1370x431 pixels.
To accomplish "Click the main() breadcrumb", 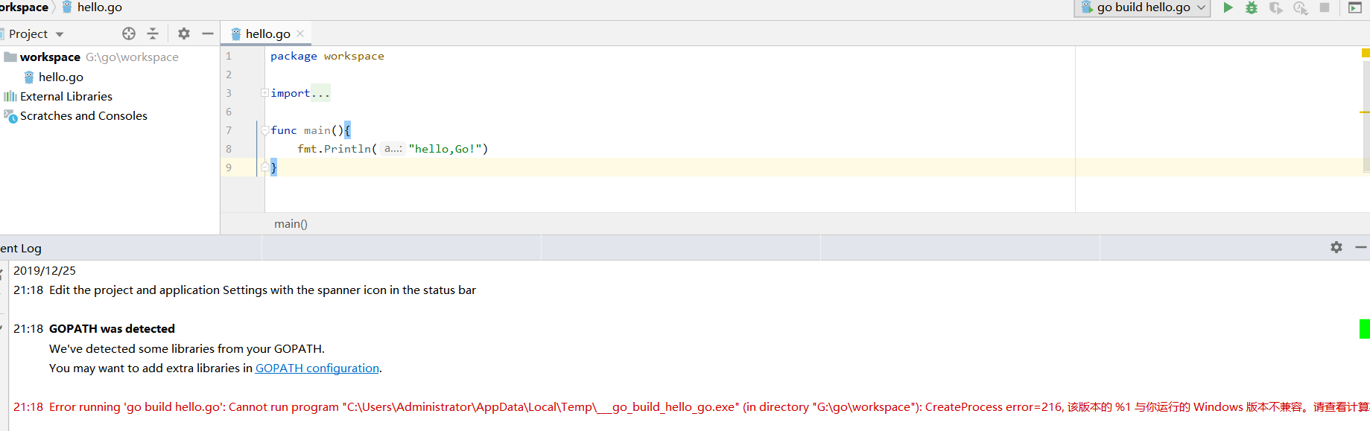I will coord(291,224).
